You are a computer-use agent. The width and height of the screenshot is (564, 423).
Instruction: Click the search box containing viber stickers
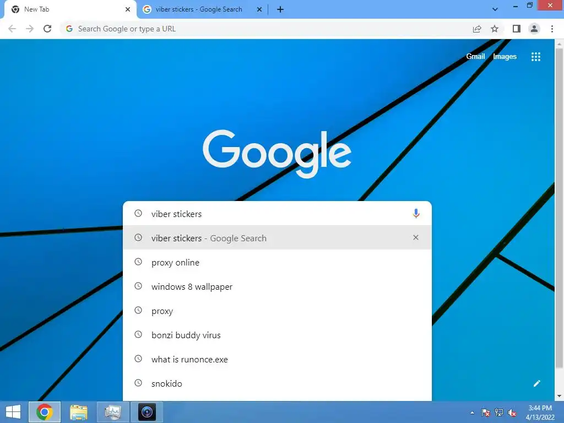click(277, 214)
